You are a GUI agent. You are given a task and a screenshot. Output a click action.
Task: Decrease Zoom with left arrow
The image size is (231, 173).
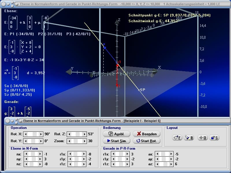[x=69, y=141]
